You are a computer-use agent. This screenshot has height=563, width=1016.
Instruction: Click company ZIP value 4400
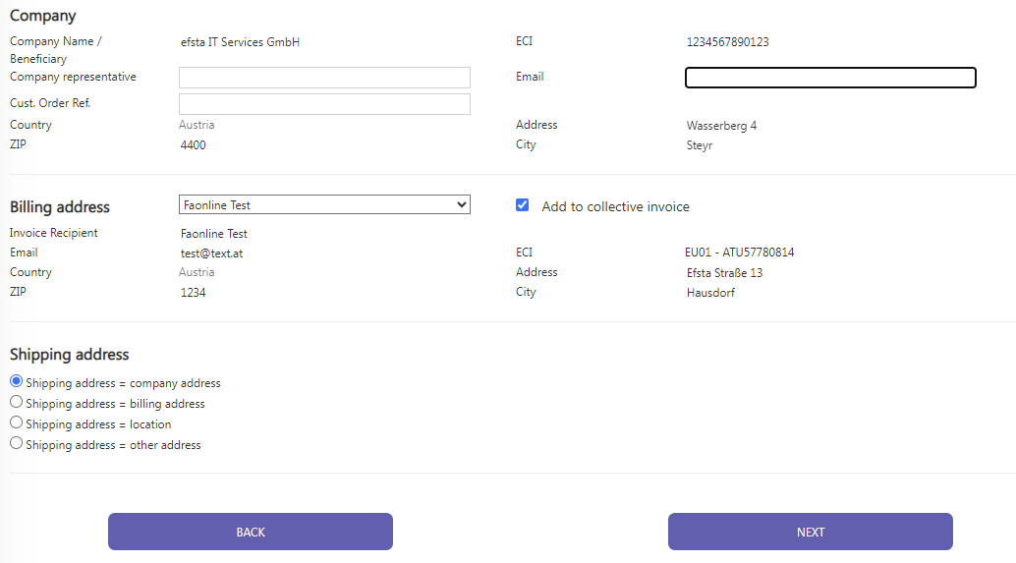[x=194, y=145]
